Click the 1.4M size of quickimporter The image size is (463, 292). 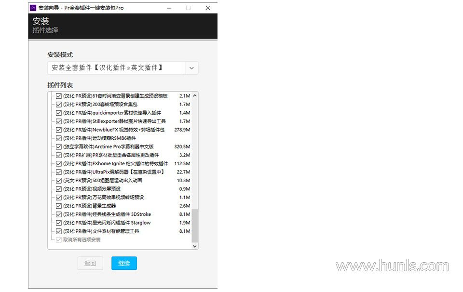pos(185,113)
